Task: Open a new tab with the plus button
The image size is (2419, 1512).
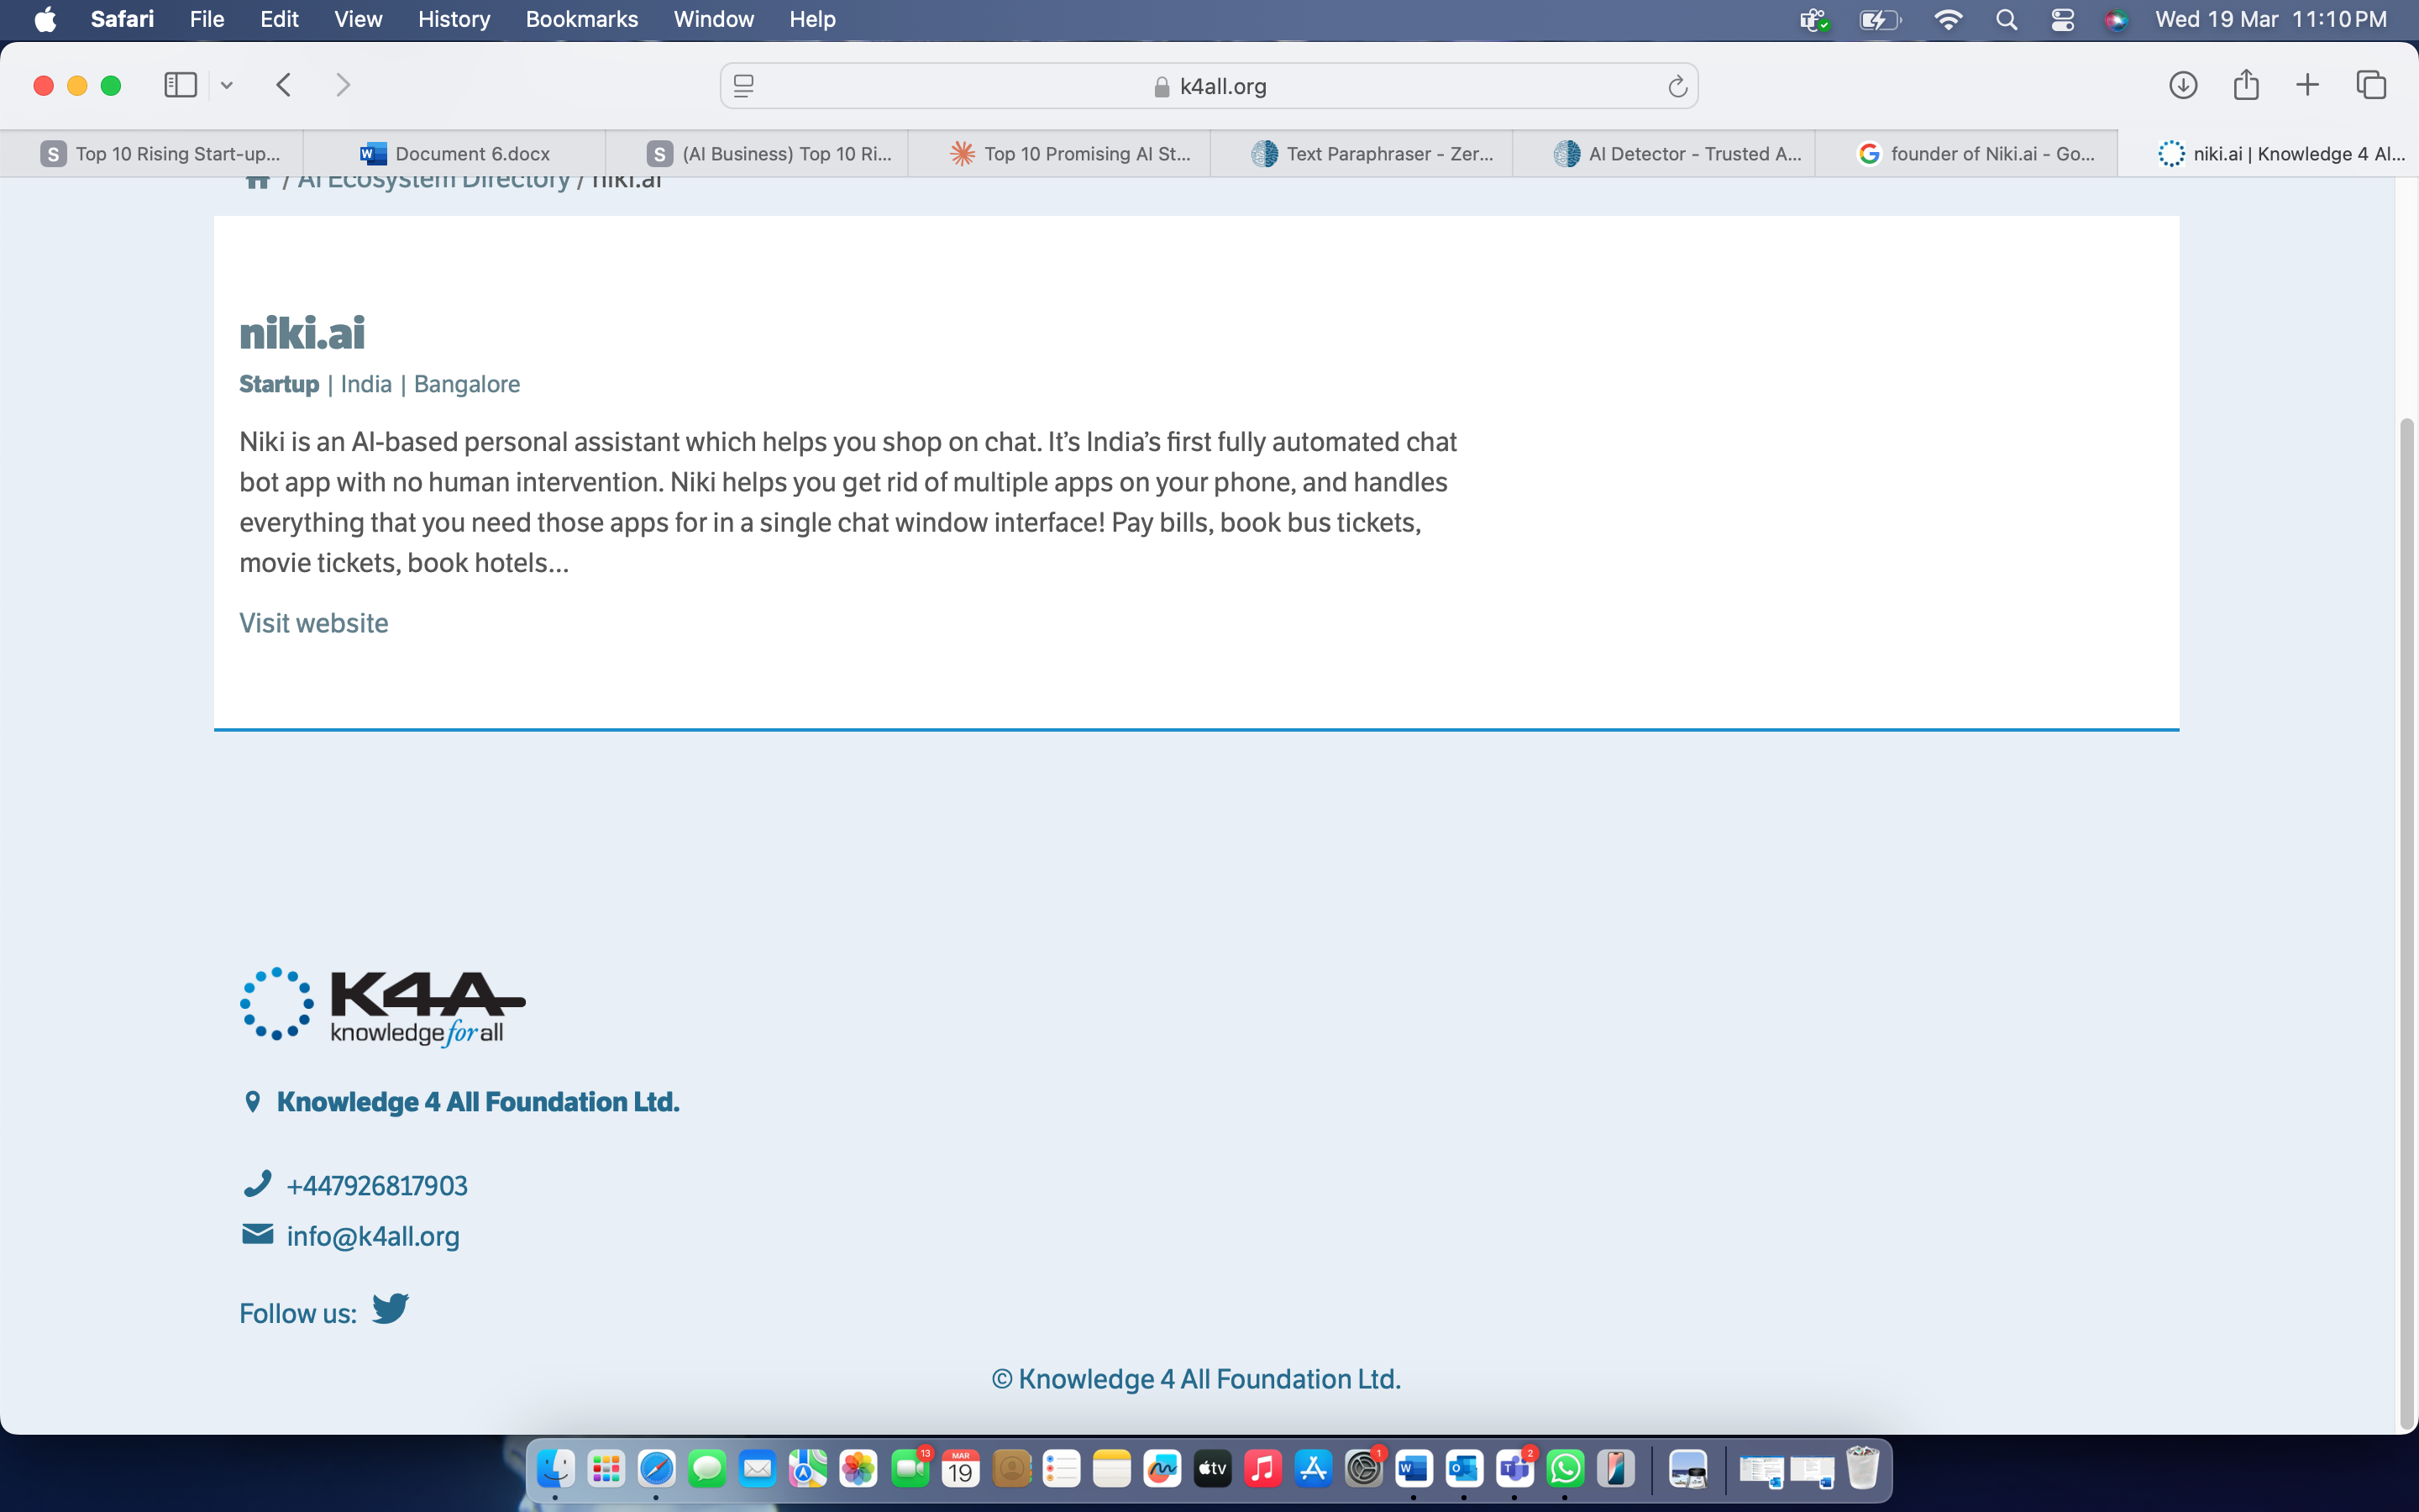Action: [x=2307, y=85]
